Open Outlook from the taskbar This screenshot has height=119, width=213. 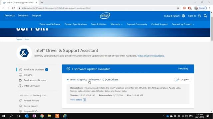27,116
